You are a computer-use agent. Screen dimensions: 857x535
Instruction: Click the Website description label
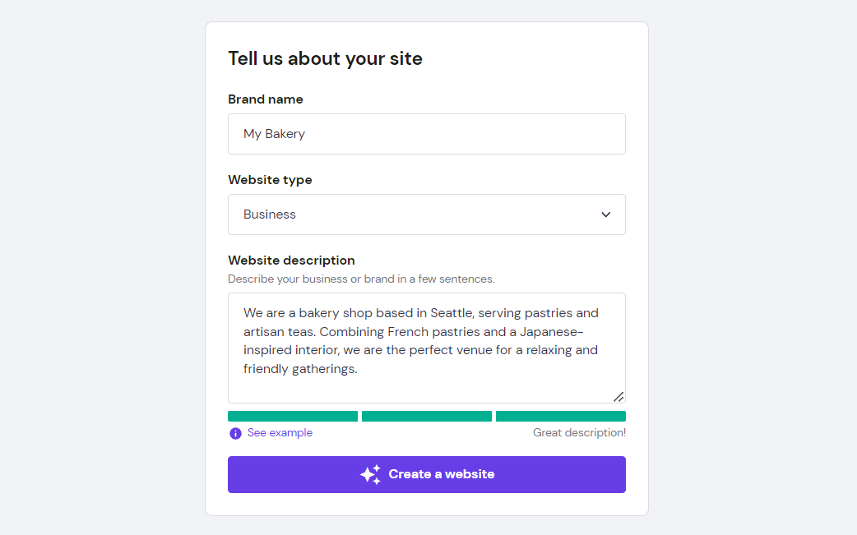(291, 260)
